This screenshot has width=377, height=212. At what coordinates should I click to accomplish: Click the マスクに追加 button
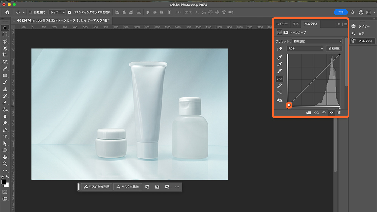pyautogui.click(x=128, y=187)
